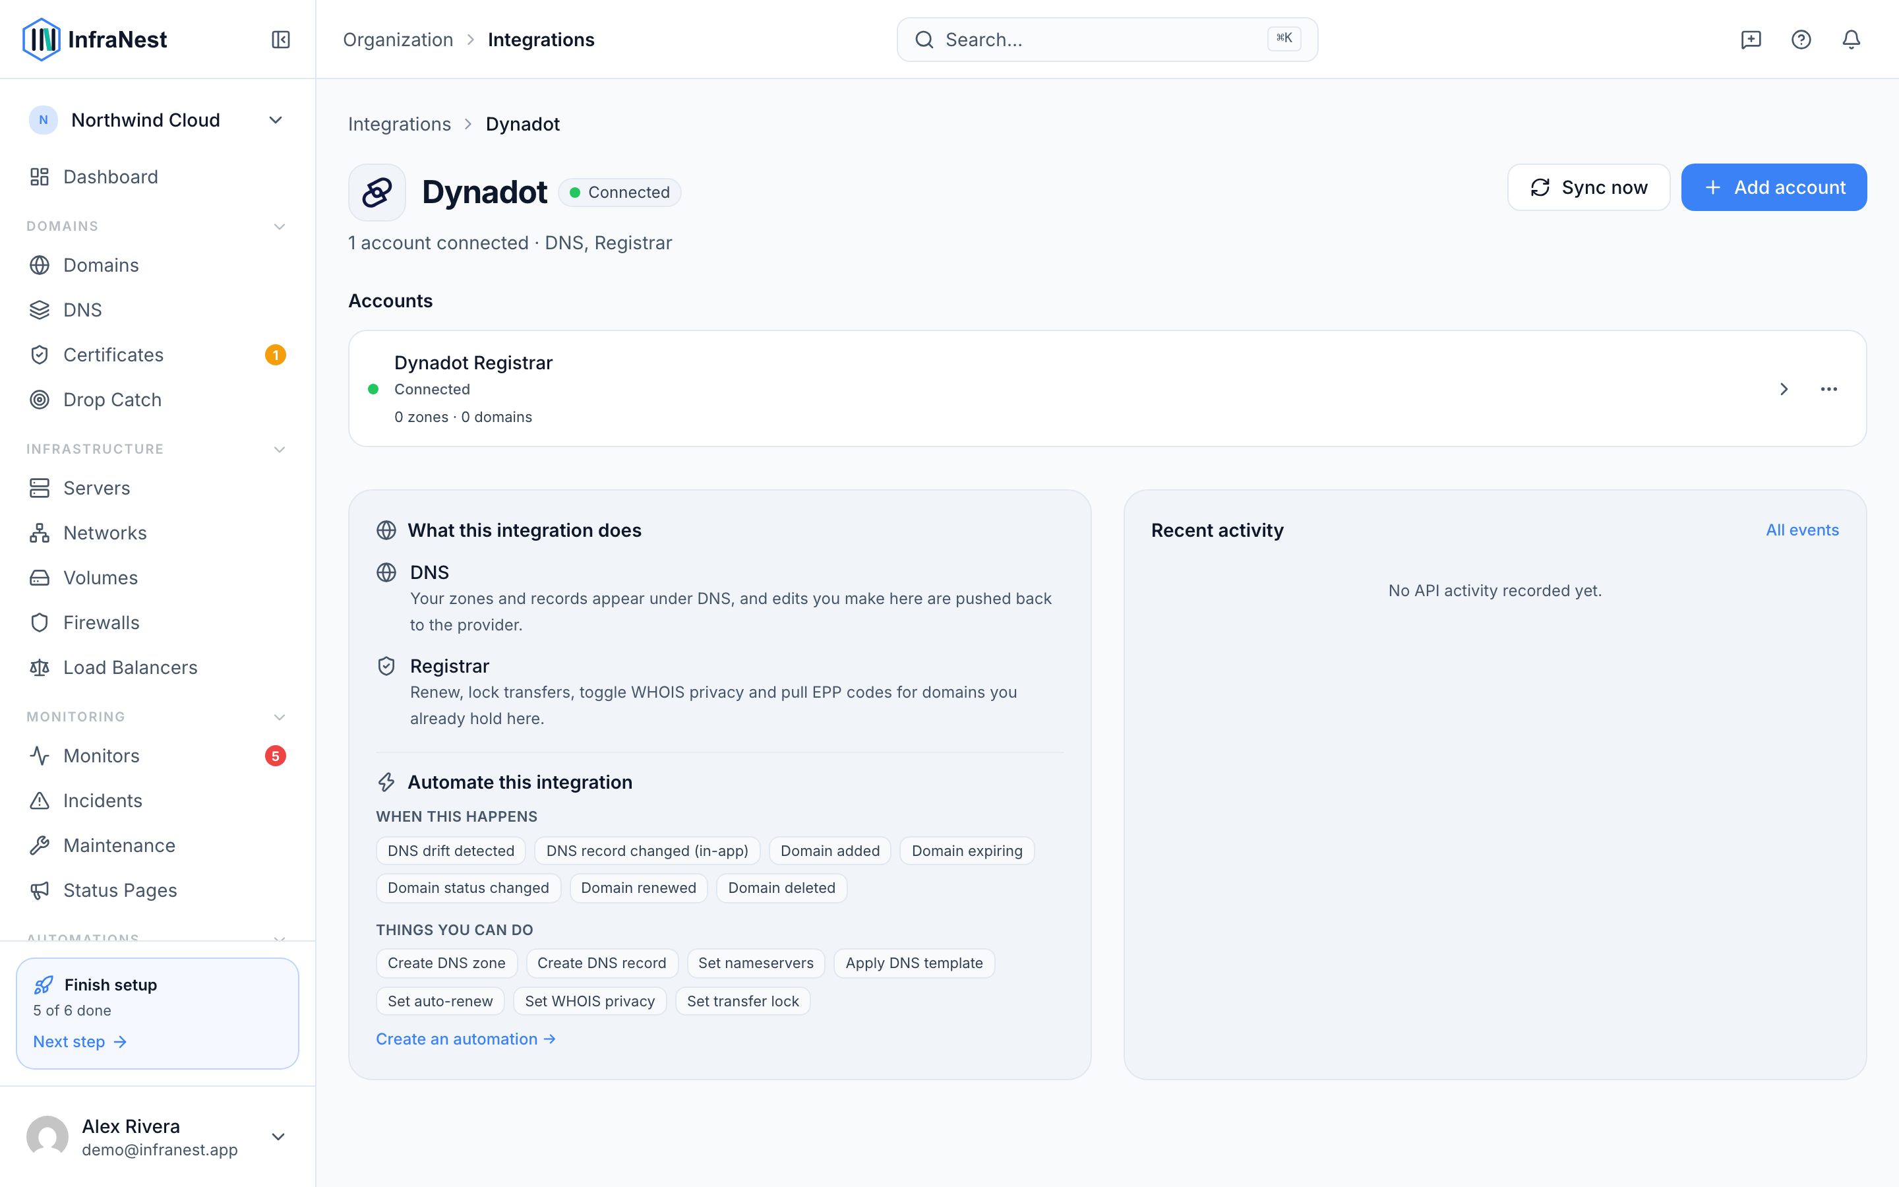1899x1187 pixels.
Task: Click the Networks topology icon
Action: click(x=40, y=533)
